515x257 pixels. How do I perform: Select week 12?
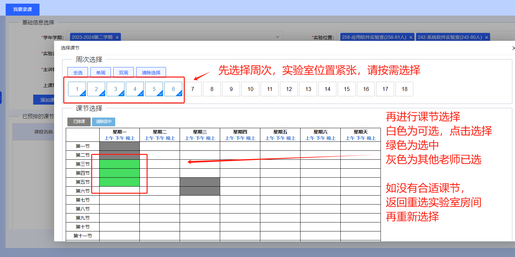(x=289, y=89)
